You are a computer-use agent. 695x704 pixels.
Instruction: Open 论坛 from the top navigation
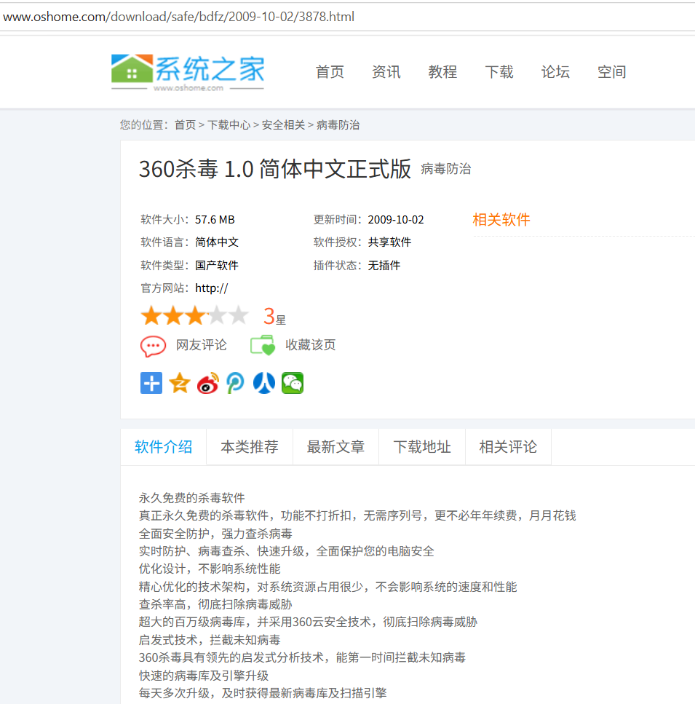coord(555,72)
